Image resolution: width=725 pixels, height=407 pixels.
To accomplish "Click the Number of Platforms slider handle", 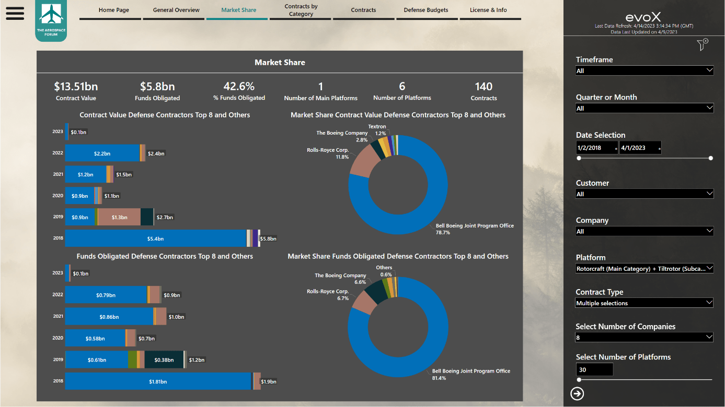I will tap(579, 380).
